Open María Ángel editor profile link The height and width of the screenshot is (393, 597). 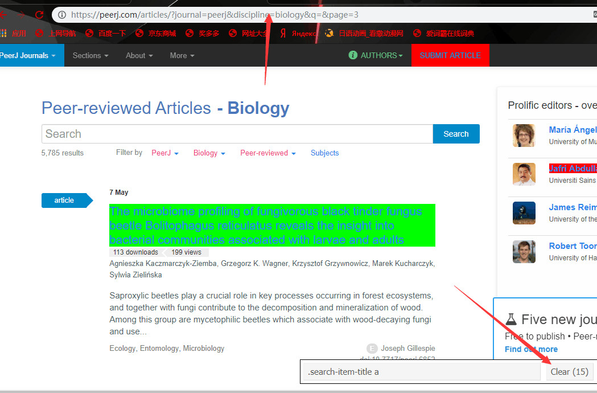point(573,130)
